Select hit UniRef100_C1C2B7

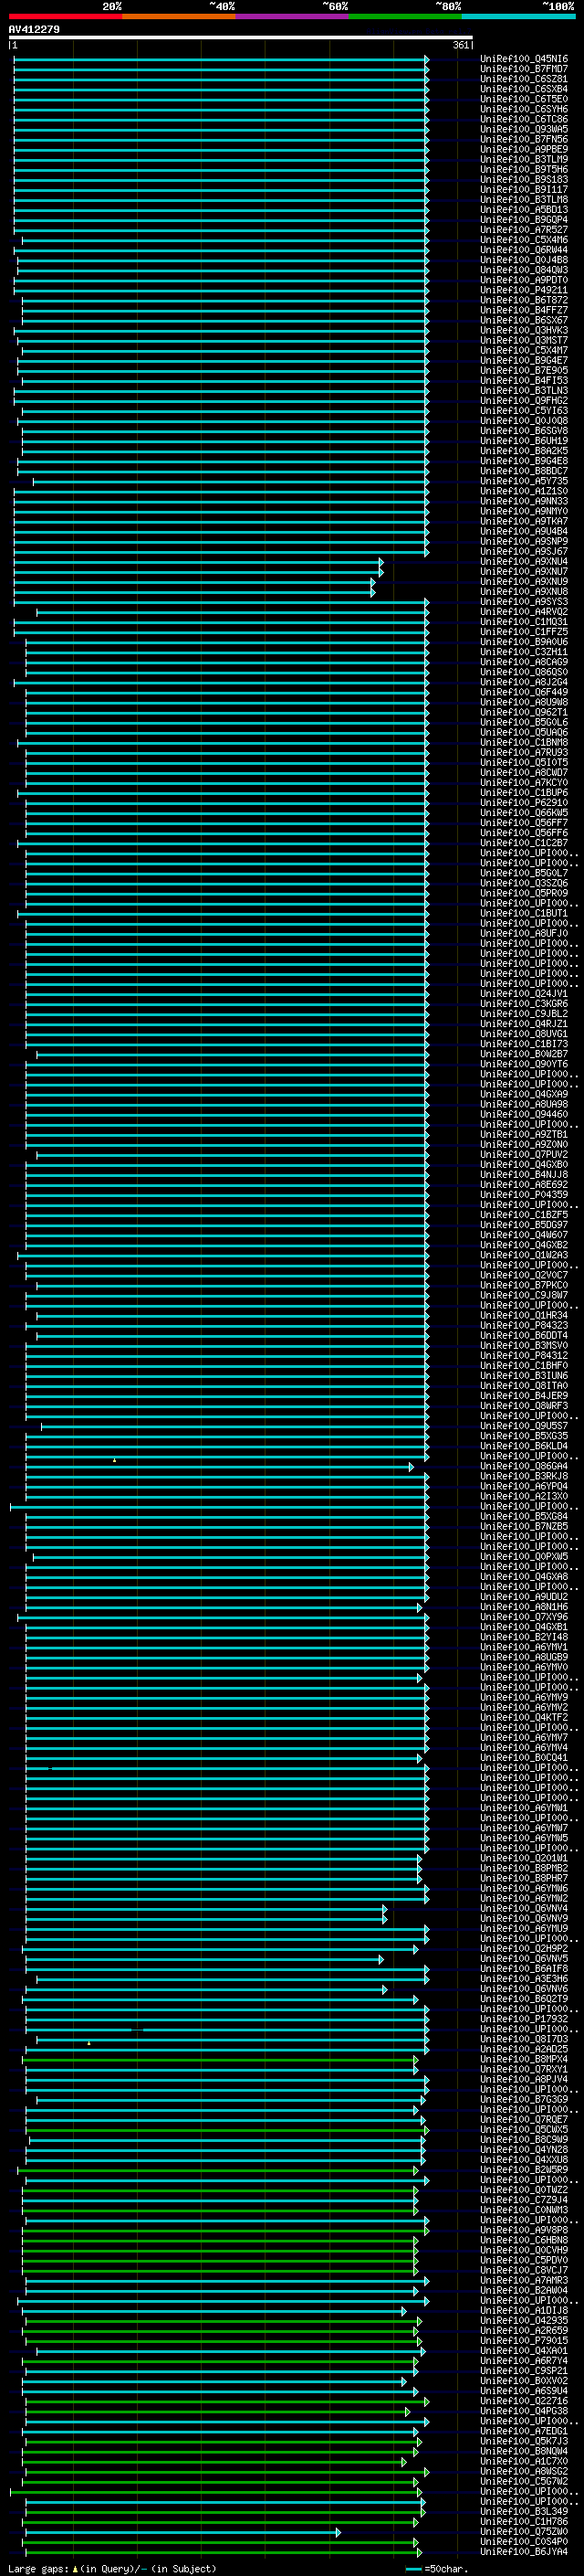click(x=524, y=843)
